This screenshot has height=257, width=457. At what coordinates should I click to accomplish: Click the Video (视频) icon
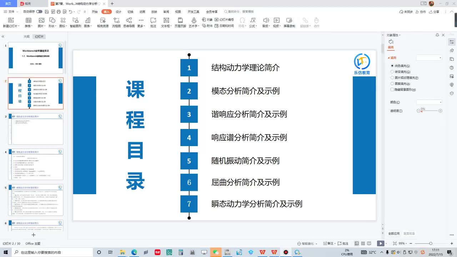click(x=276, y=20)
